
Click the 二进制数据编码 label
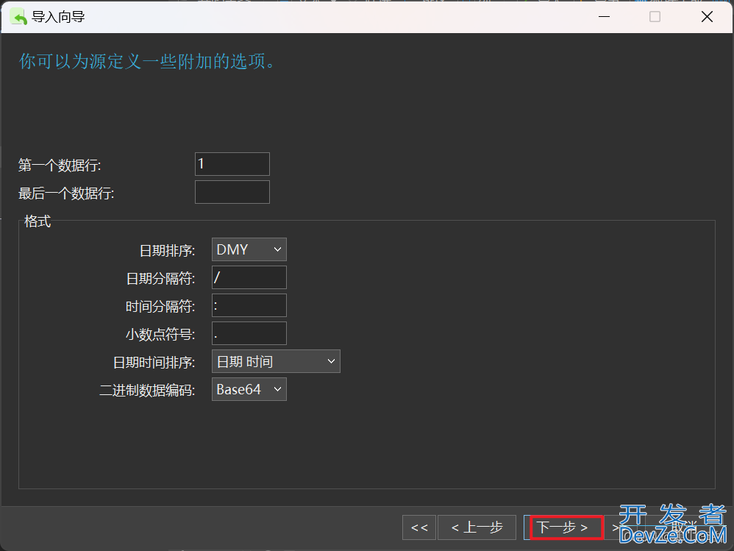tap(147, 391)
